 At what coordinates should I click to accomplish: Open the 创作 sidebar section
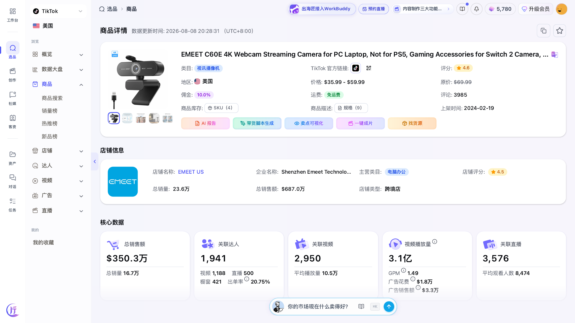(x=12, y=75)
